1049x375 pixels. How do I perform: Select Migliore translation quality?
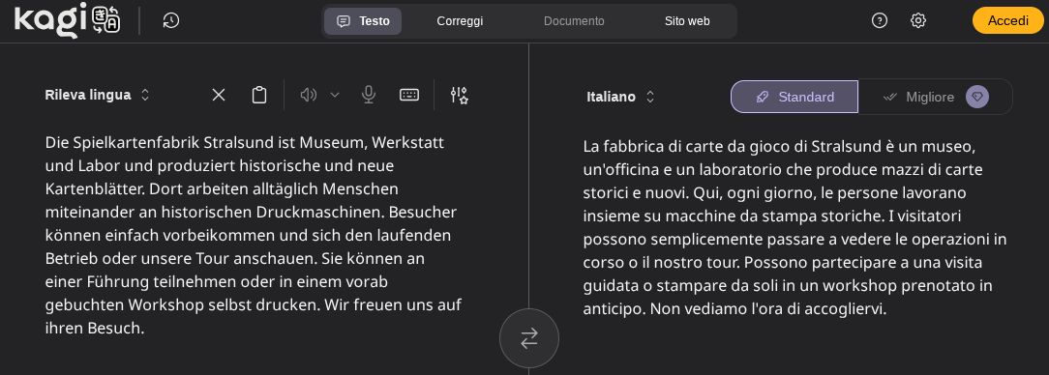pos(935,97)
